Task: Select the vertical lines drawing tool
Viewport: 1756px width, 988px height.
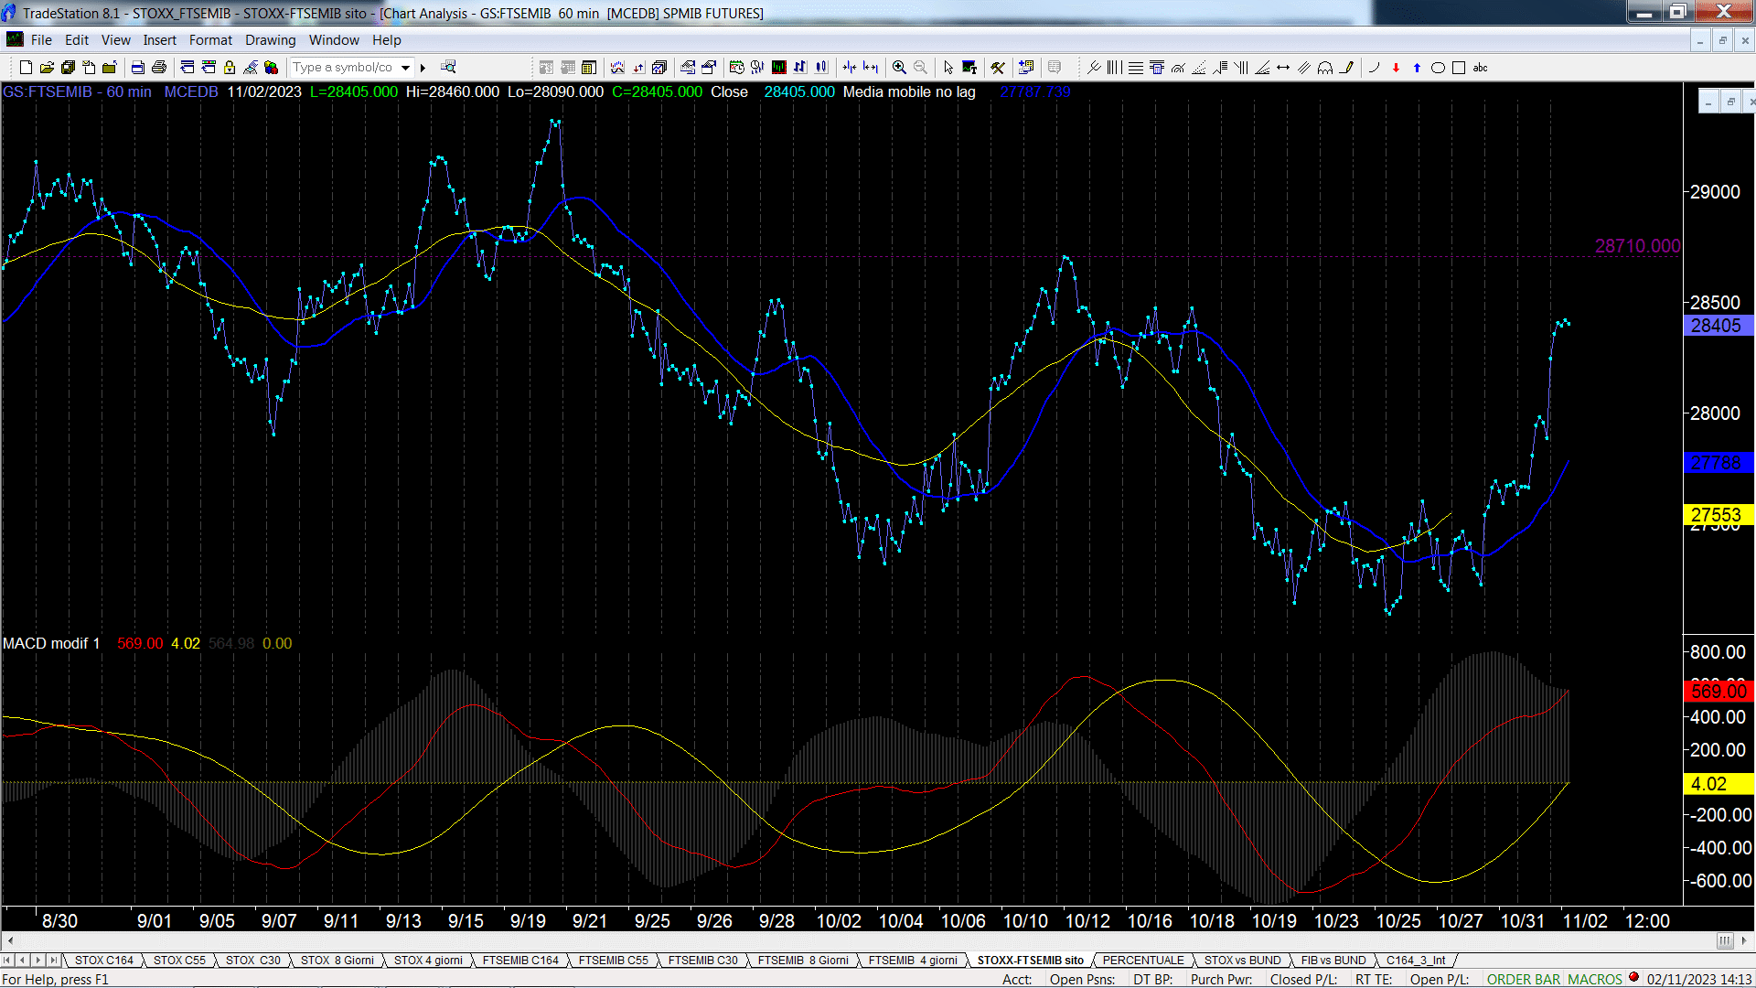Action: [1114, 68]
